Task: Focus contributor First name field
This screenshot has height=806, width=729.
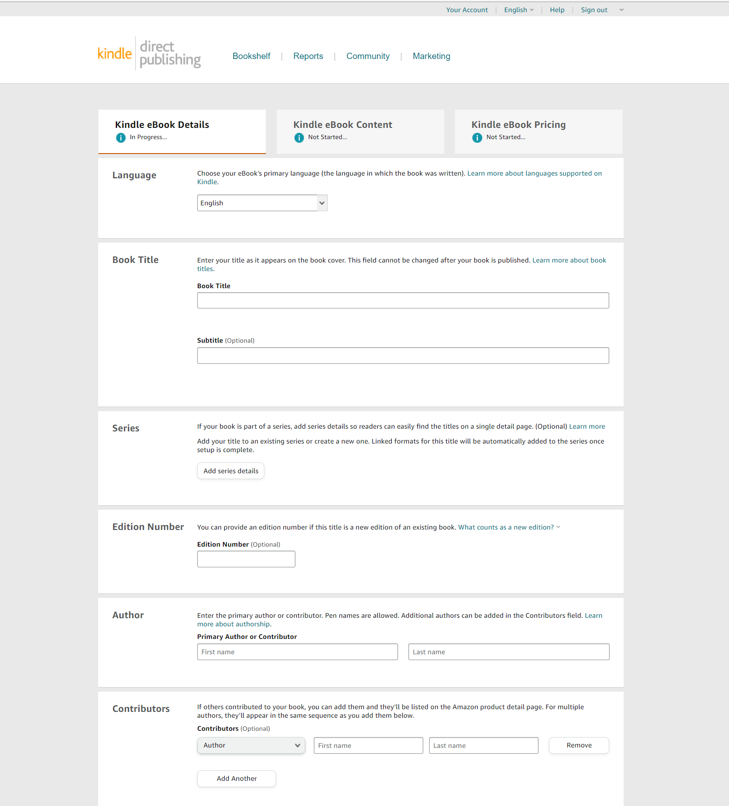Action: point(368,745)
